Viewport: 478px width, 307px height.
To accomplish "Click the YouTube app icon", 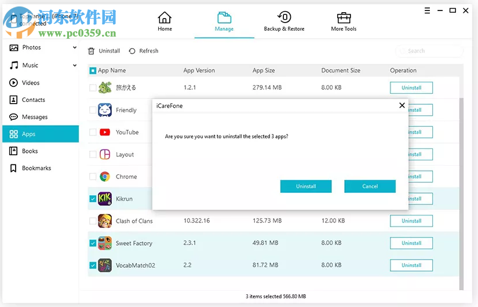I will pos(105,132).
